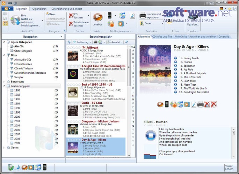Select the Dangerous - Michael Jackson album
The height and width of the screenshot is (174, 239).
(96, 129)
